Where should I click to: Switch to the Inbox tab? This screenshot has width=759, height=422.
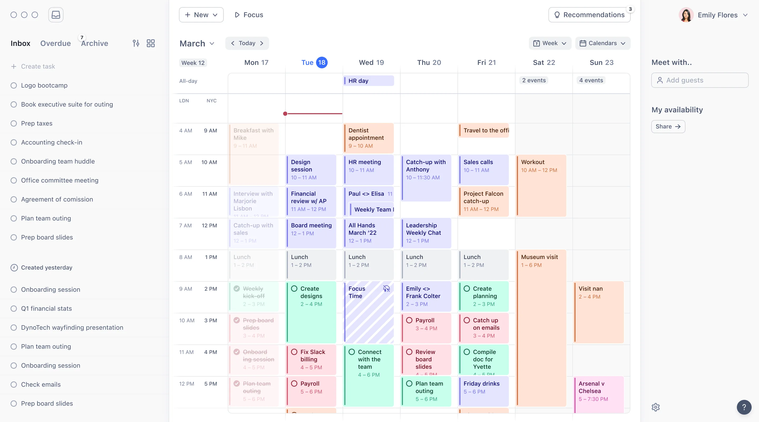(x=20, y=43)
